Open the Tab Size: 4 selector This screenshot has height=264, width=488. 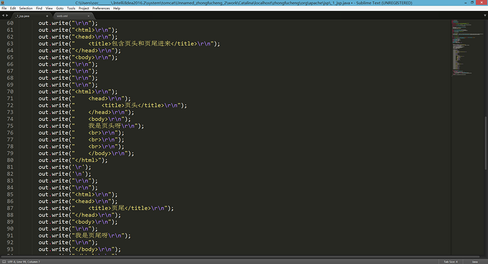451,262
